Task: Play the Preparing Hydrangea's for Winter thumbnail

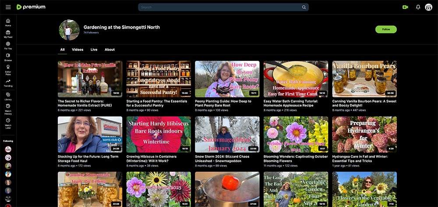Action: 364,134
